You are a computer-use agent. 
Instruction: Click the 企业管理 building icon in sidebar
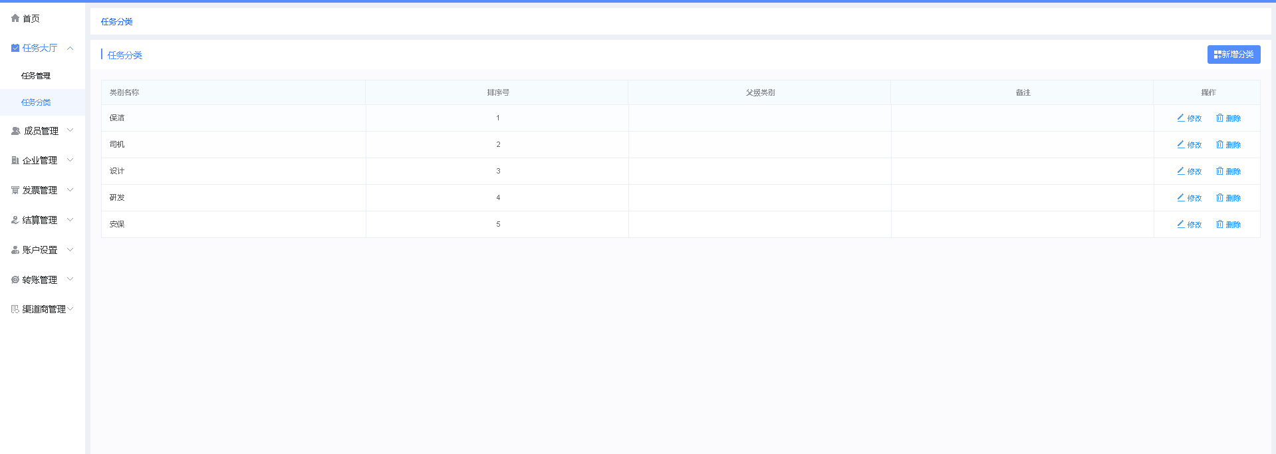point(15,160)
